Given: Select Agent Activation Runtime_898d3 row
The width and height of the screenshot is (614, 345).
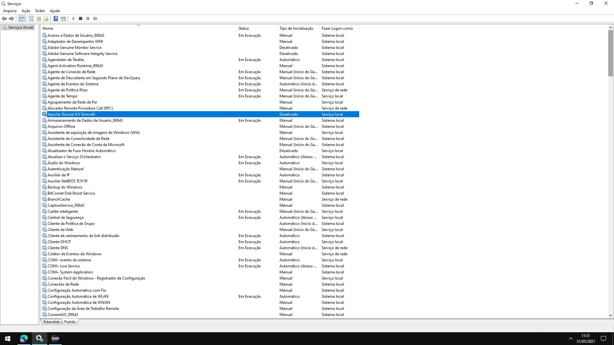Looking at the screenshot, I should (200, 66).
